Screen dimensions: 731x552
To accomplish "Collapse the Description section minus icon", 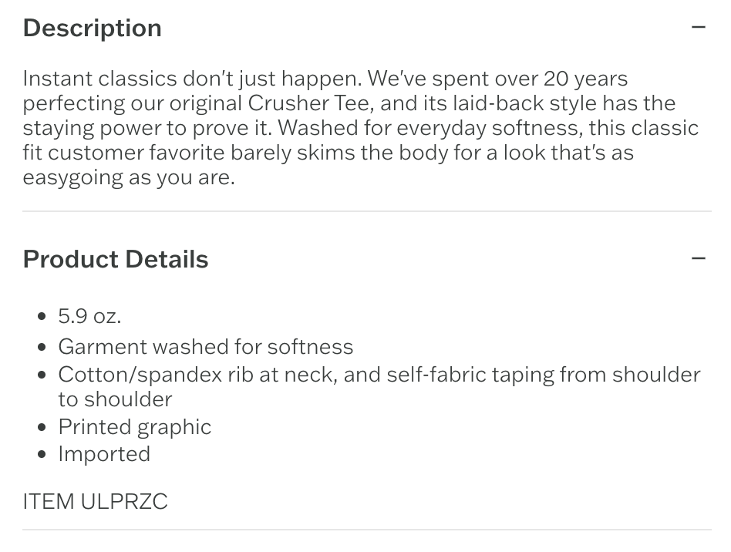I will [x=698, y=28].
